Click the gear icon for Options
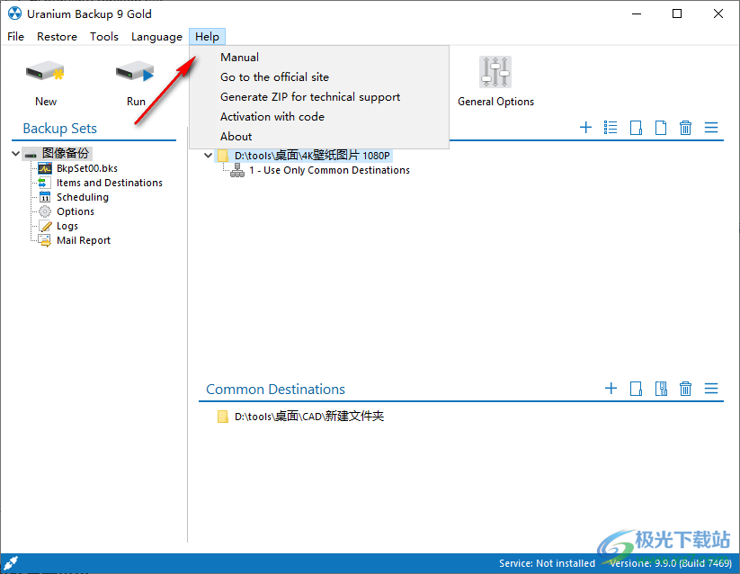Screen dimensions: 740x574 click(x=45, y=211)
